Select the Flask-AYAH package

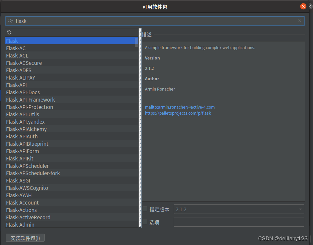[x=71, y=195]
